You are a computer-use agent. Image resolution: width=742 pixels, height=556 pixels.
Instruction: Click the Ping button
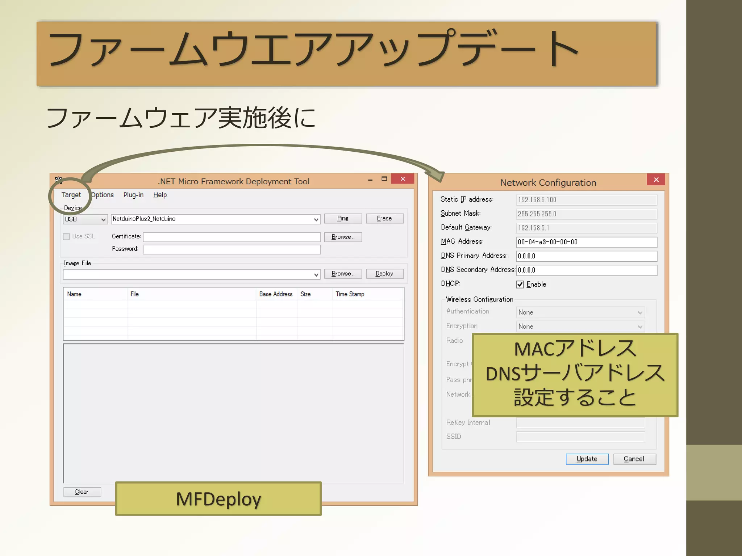coord(343,218)
